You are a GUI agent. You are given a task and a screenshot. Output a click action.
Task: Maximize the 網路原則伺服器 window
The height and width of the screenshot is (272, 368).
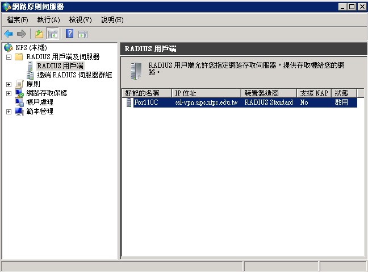point(352,7)
